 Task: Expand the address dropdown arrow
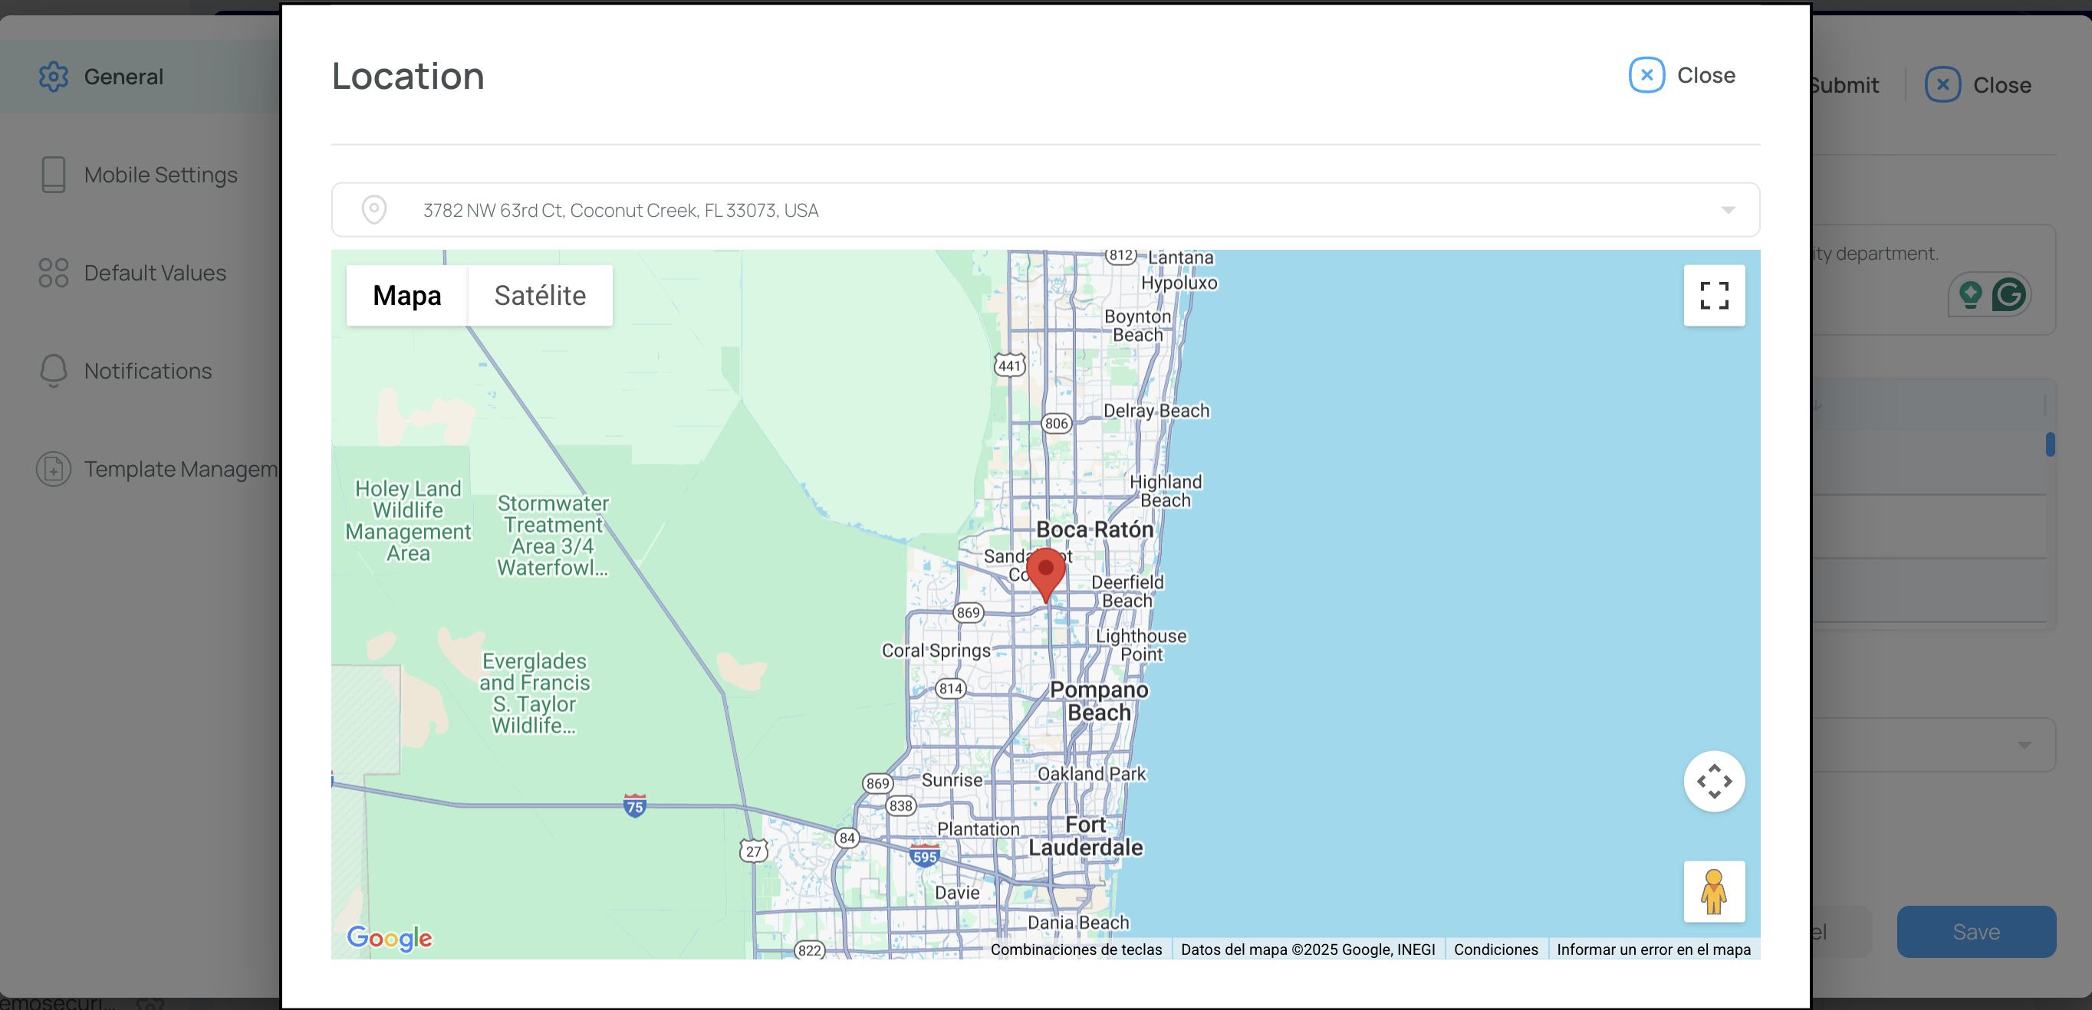point(1729,210)
